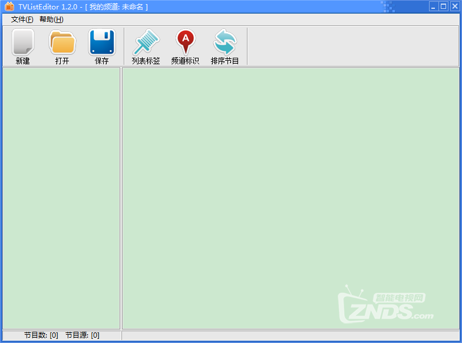Click the 排序节目 sort programs icon

(225, 46)
